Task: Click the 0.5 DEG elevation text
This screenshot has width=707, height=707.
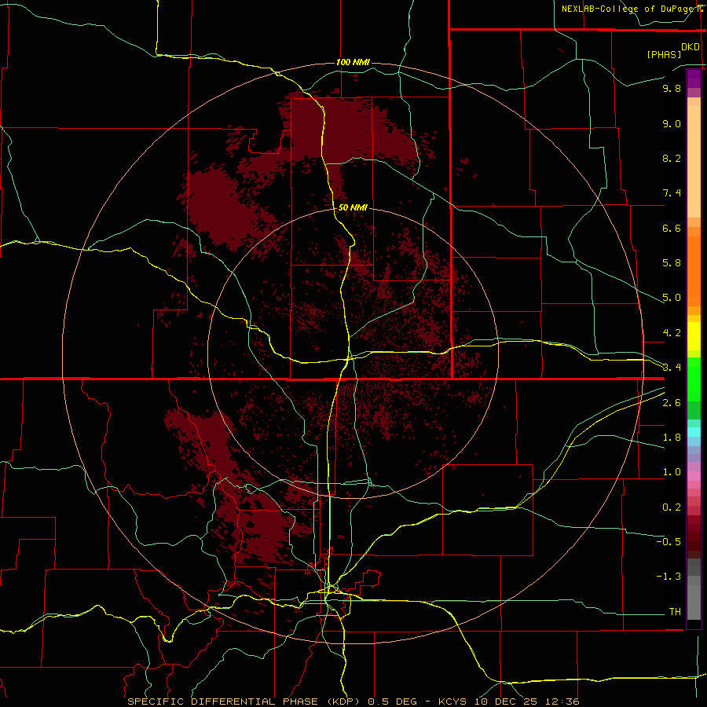Action: [x=393, y=702]
